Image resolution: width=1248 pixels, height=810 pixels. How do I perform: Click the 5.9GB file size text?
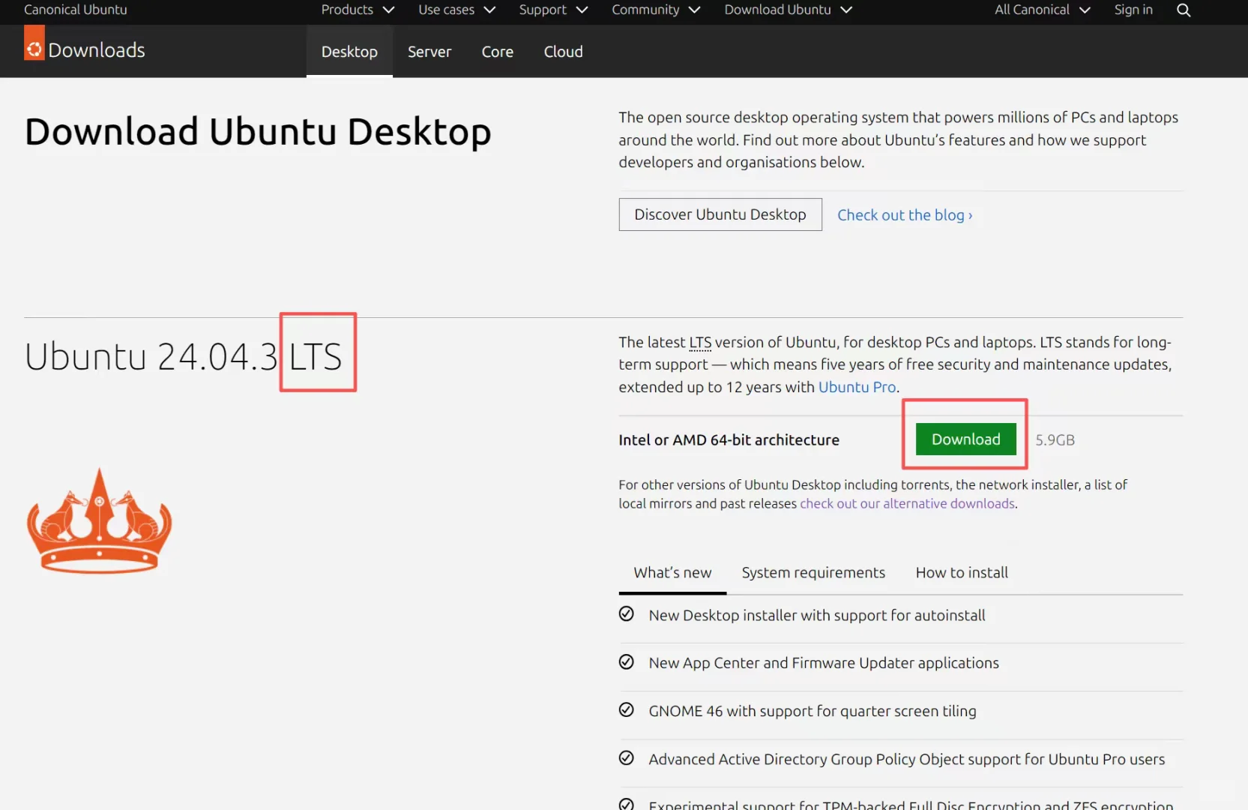(1055, 440)
